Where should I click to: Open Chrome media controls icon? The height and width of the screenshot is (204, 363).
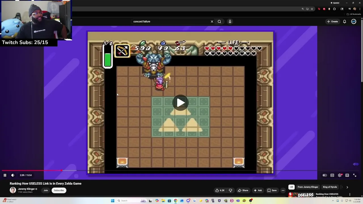click(349, 9)
